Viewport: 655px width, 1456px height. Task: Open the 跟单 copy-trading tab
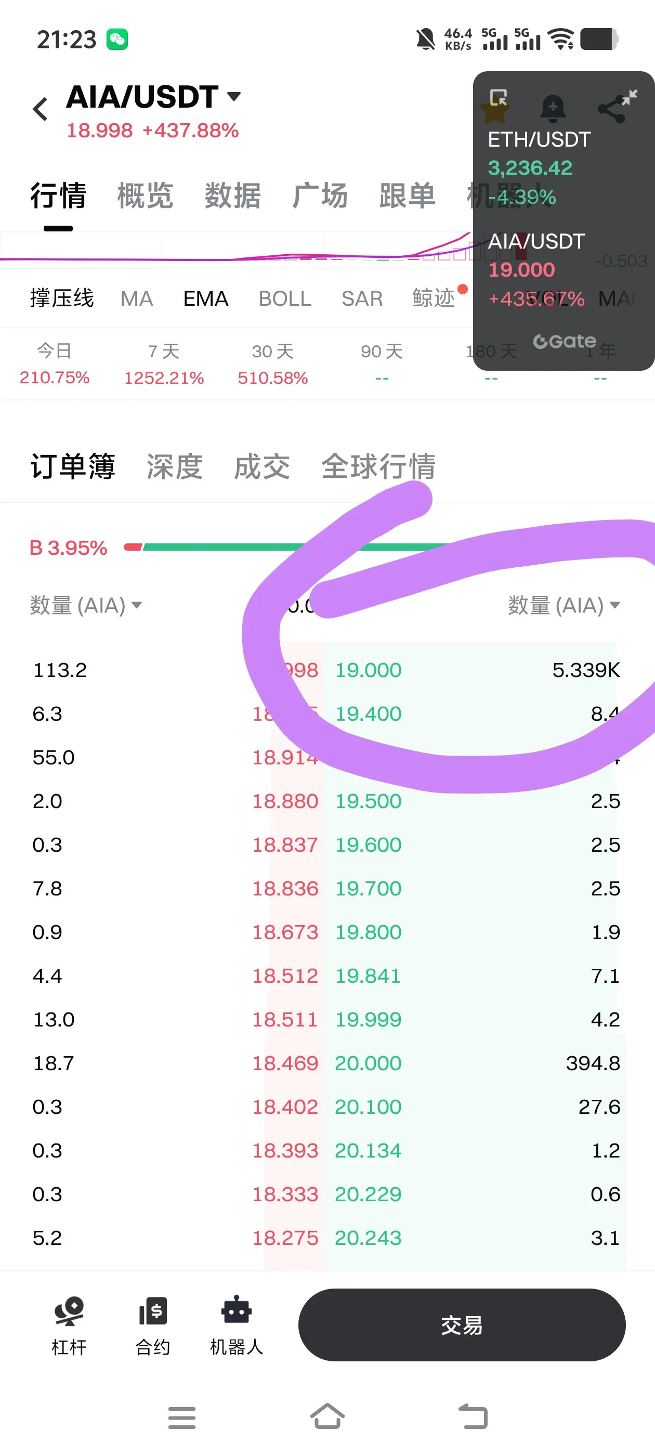click(x=408, y=196)
